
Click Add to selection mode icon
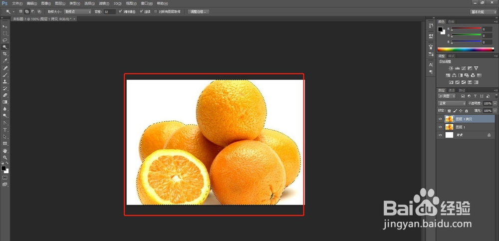[x=27, y=11]
